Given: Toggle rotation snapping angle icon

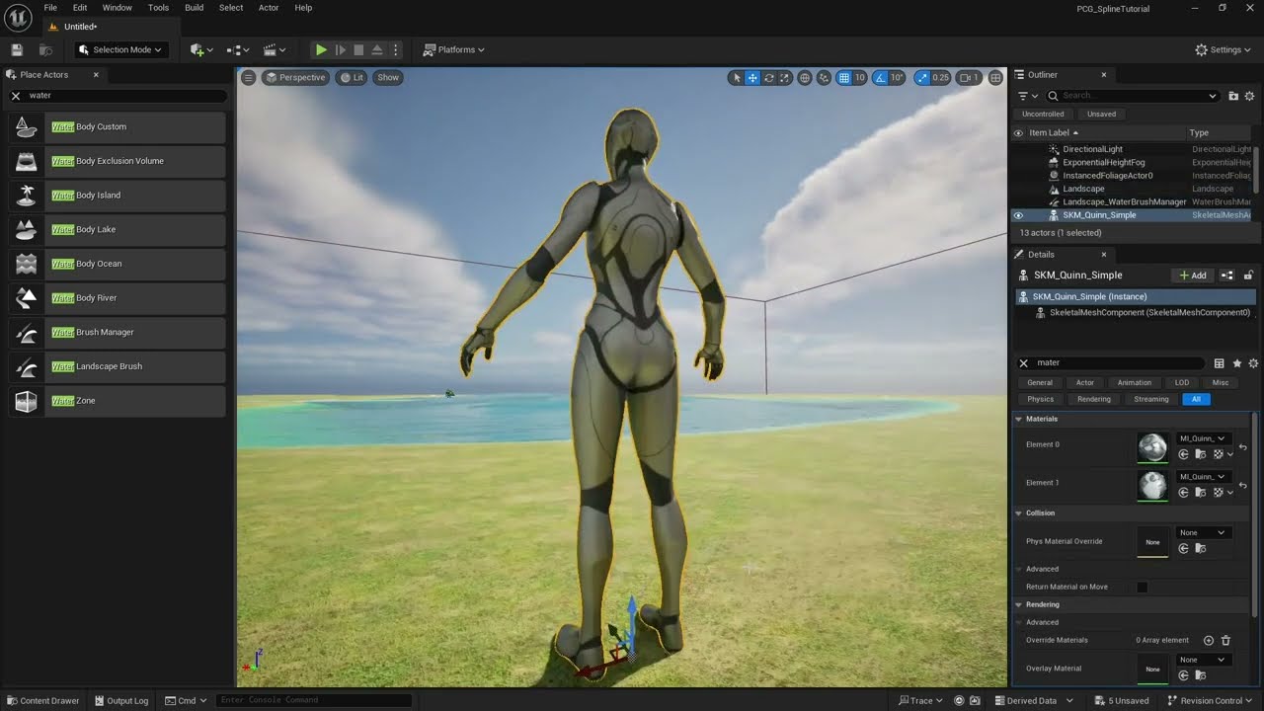Looking at the screenshot, I should tap(882, 77).
